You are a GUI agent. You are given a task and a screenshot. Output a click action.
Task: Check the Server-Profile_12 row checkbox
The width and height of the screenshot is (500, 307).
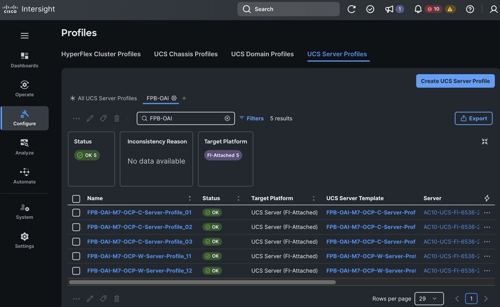click(x=76, y=271)
